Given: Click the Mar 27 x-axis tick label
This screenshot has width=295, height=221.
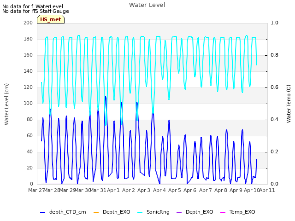Looking at the screenshot, I should (36, 190).
